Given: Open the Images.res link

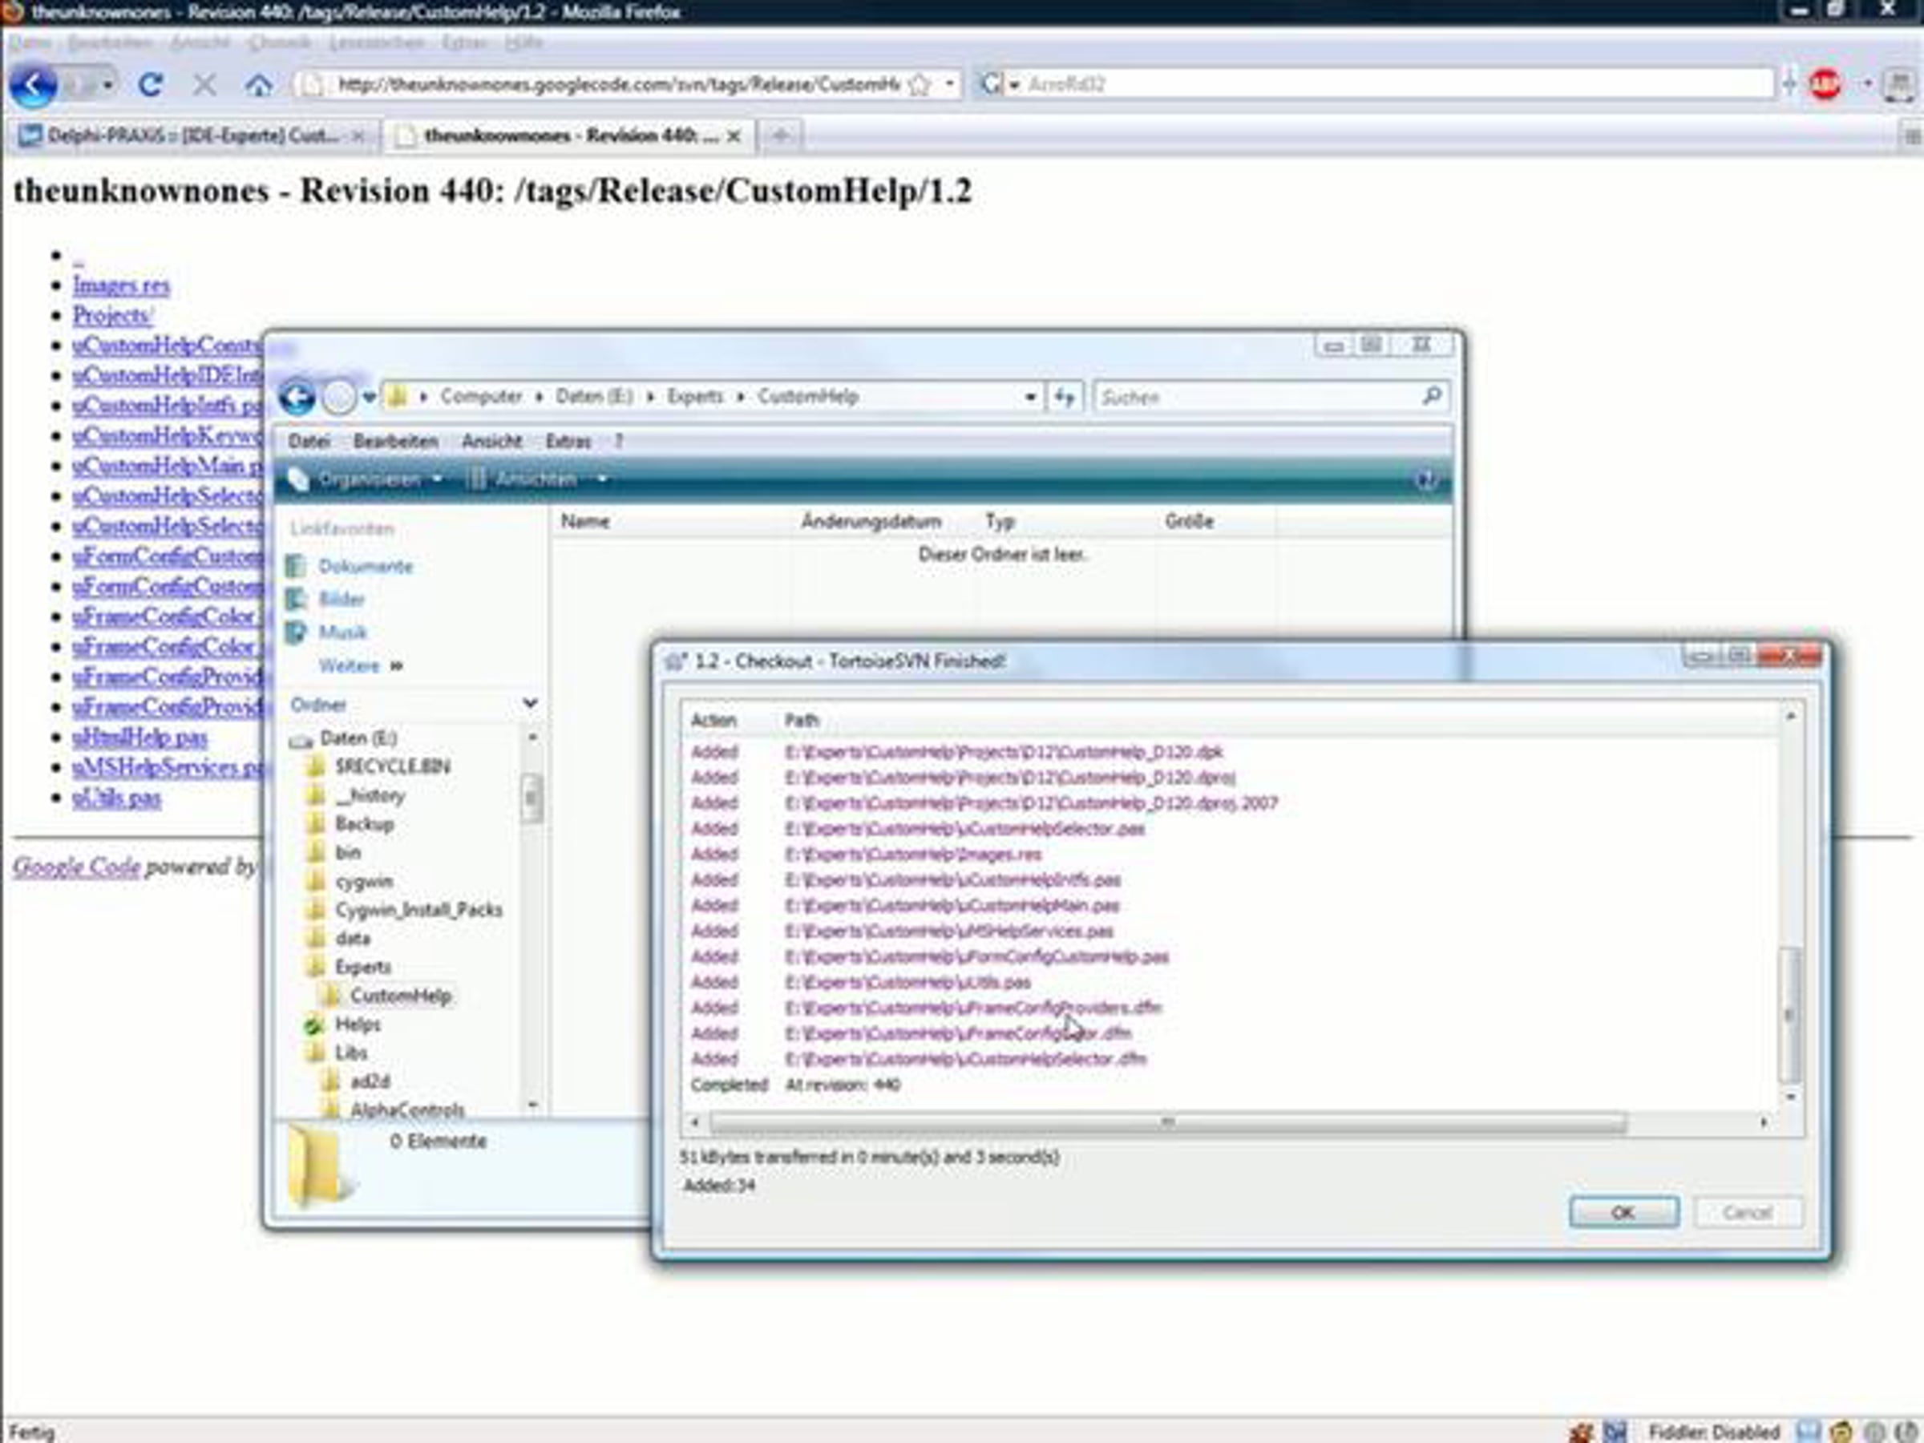Looking at the screenshot, I should (x=121, y=285).
